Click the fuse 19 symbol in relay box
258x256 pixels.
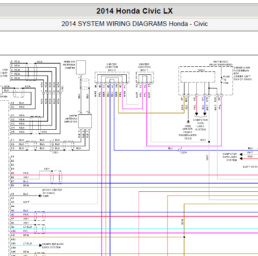(x=221, y=80)
